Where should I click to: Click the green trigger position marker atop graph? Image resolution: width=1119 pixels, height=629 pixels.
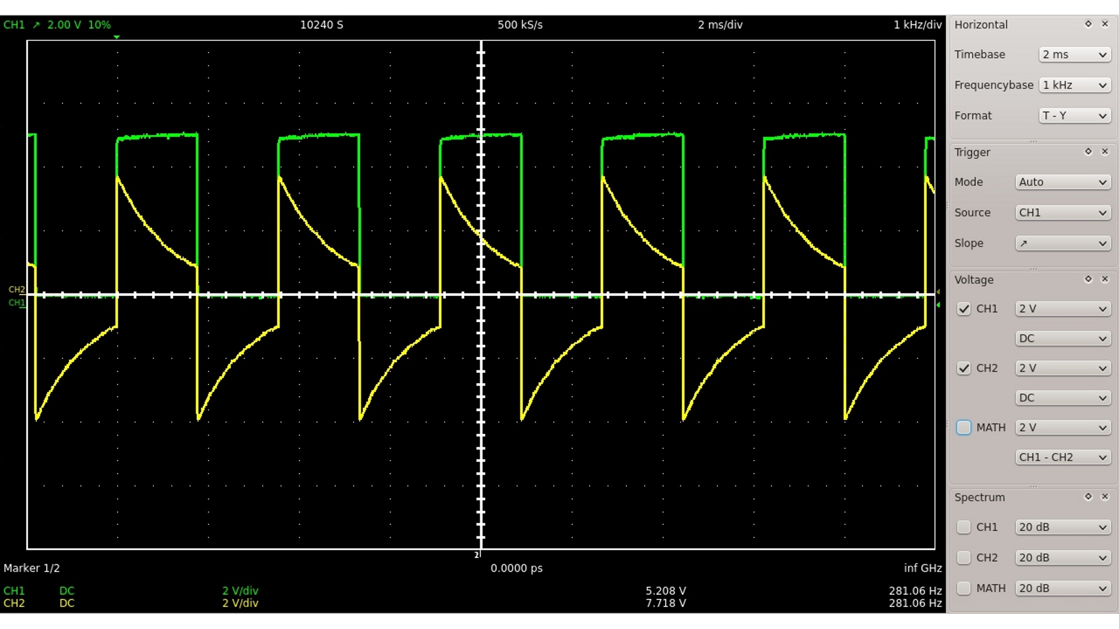click(117, 37)
